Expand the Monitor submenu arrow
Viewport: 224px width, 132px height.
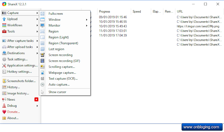[86, 25]
